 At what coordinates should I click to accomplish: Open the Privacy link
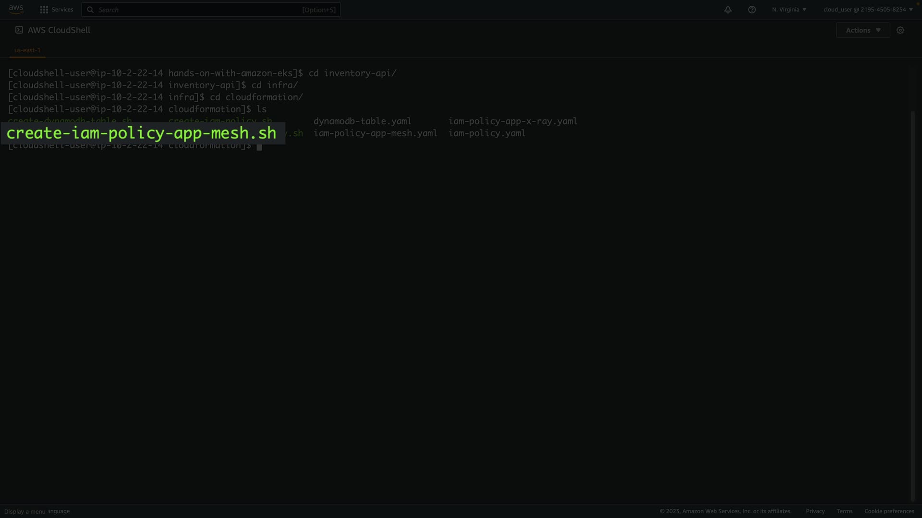point(815,511)
